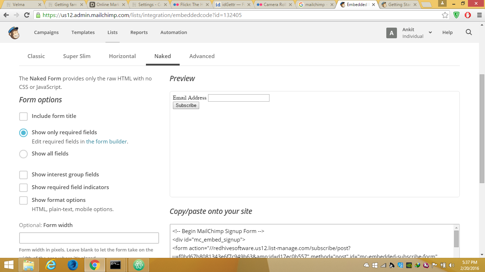485x272 pixels.
Task: Click the green shield extension icon
Action: 457,15
